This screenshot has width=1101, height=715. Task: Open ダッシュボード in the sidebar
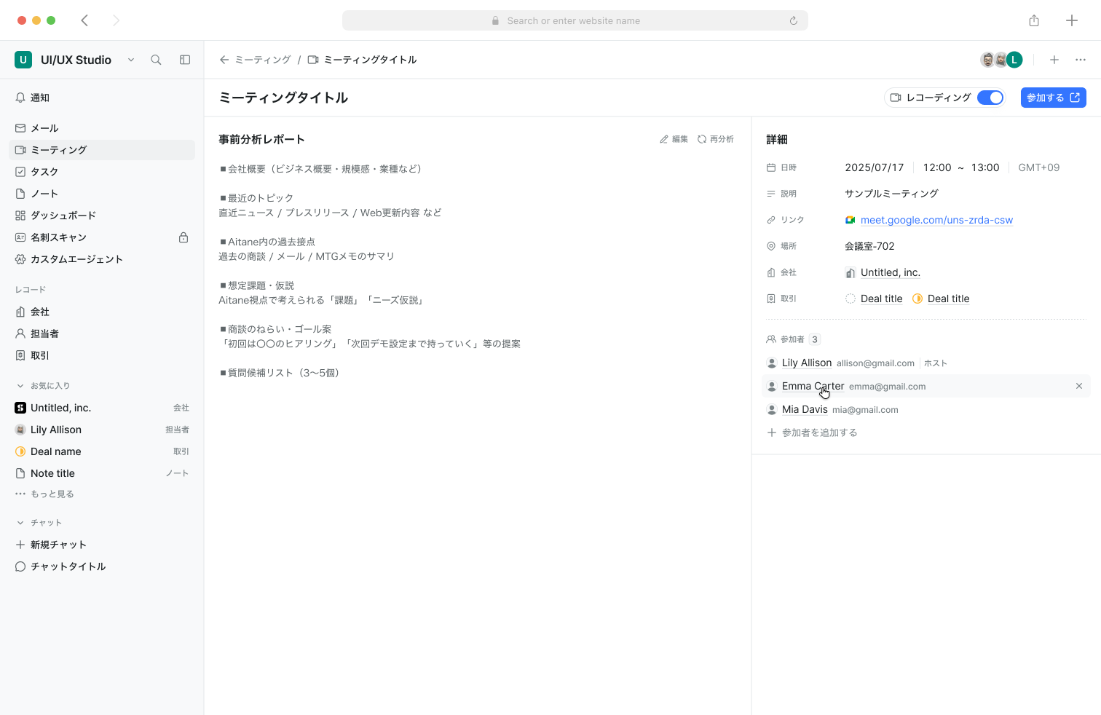pos(102,216)
